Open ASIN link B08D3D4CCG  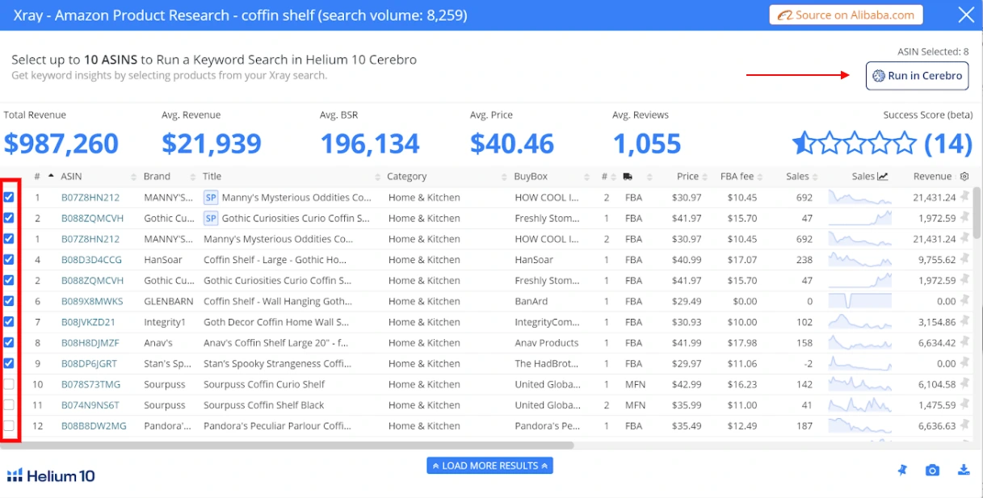(91, 260)
